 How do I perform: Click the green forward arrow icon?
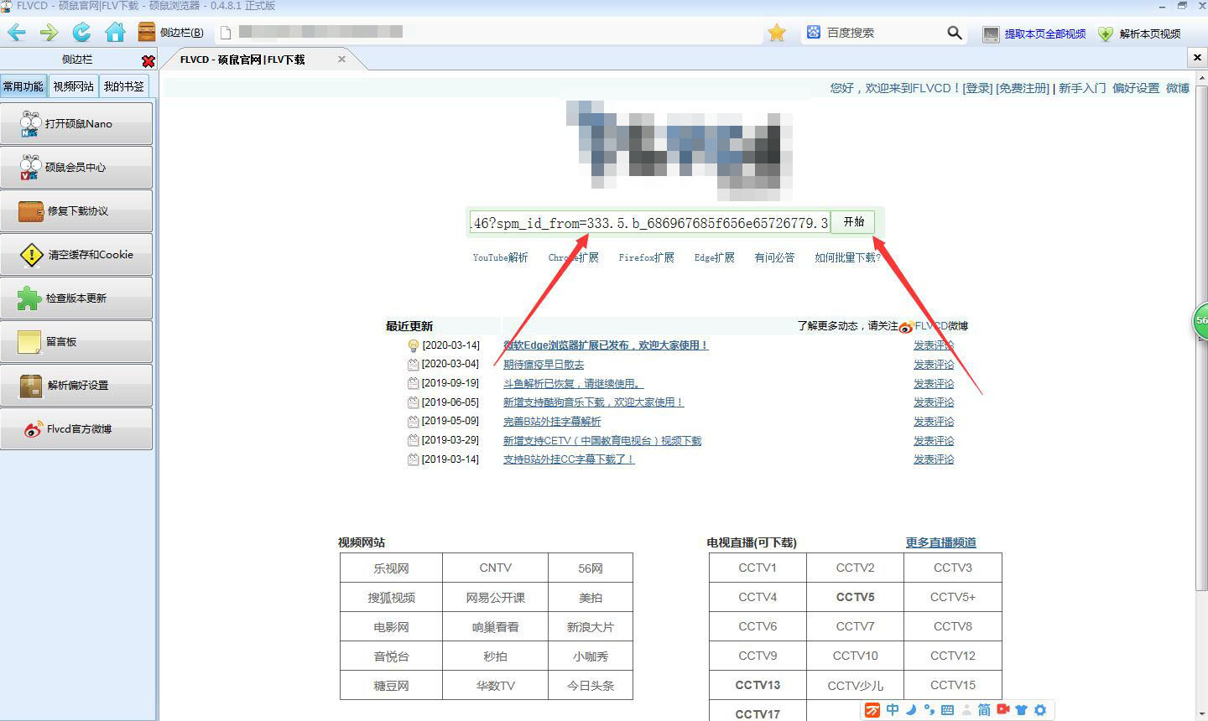coord(49,33)
